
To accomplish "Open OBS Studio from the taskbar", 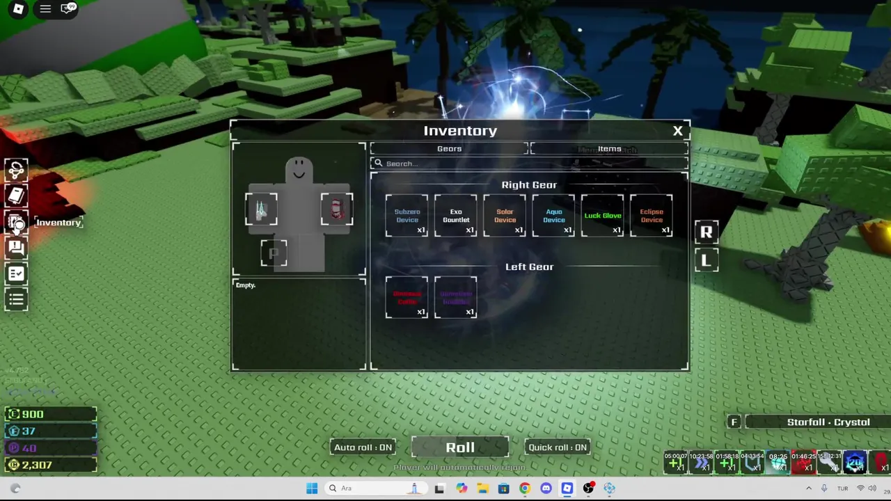I will point(588,488).
